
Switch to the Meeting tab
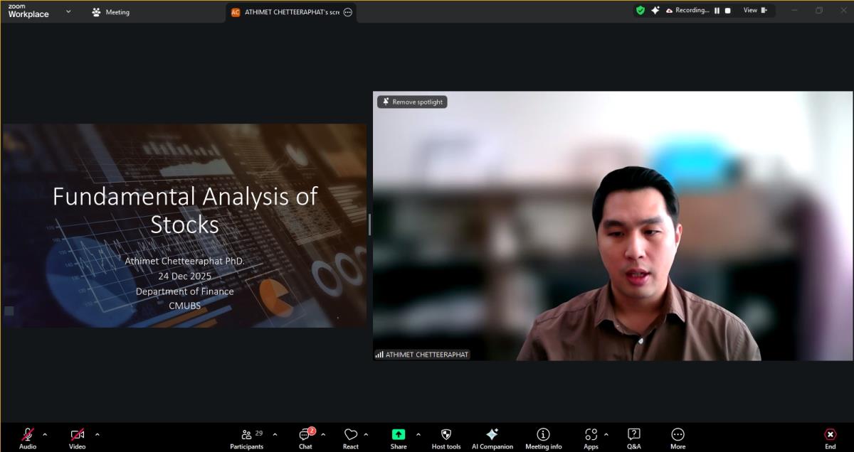(110, 12)
